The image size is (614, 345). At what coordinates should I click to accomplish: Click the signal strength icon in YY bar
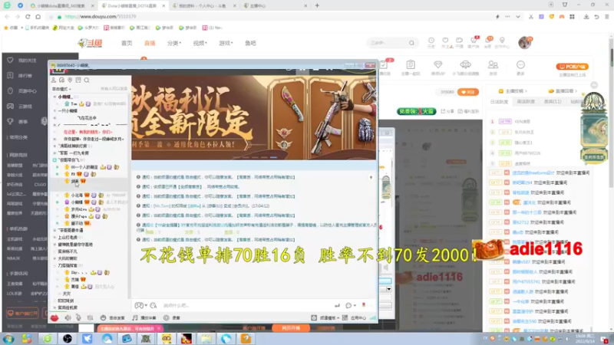click(373, 318)
